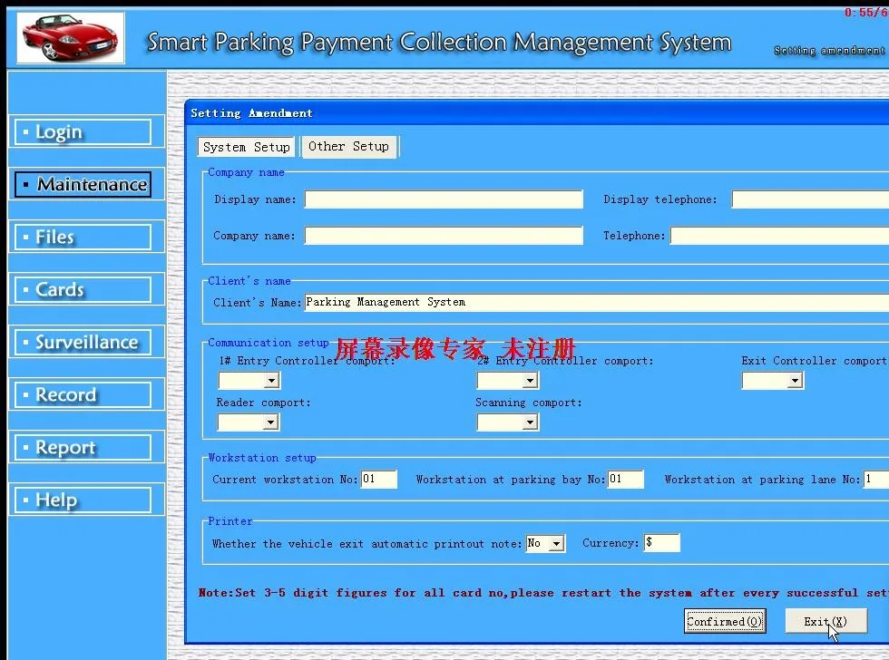Expand the Reader comport dropdown
The width and height of the screenshot is (889, 660).
[270, 422]
